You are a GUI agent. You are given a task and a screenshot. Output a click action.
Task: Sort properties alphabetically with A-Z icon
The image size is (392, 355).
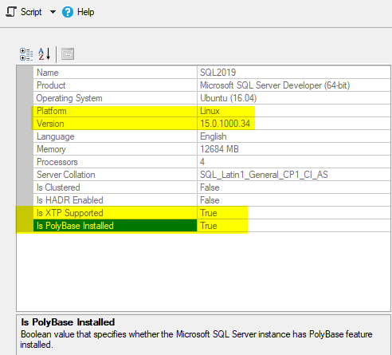pyautogui.click(x=44, y=54)
